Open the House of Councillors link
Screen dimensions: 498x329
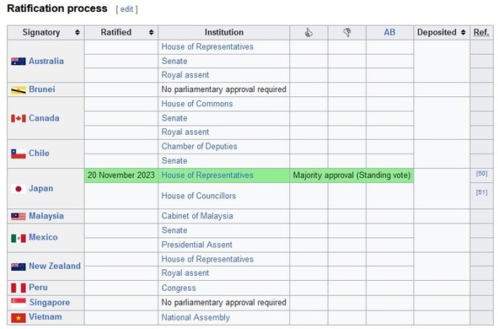[199, 196]
